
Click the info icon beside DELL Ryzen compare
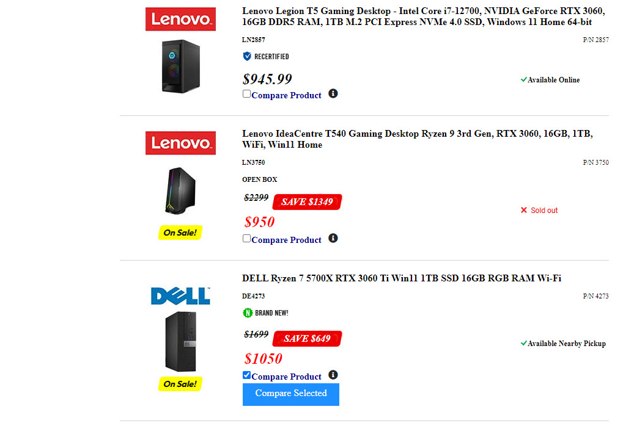tap(333, 375)
